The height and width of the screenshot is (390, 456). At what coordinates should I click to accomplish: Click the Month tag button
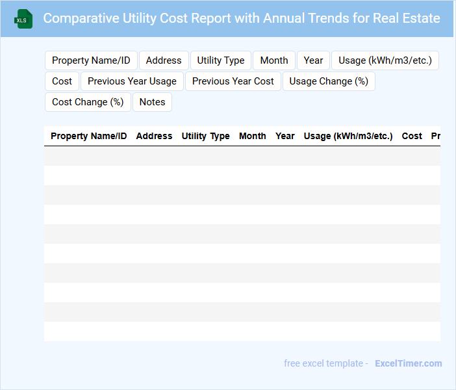click(274, 60)
